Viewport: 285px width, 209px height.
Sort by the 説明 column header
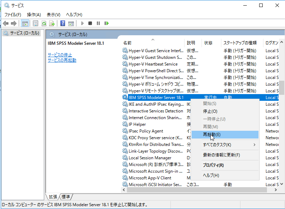pyautogui.click(x=193, y=43)
